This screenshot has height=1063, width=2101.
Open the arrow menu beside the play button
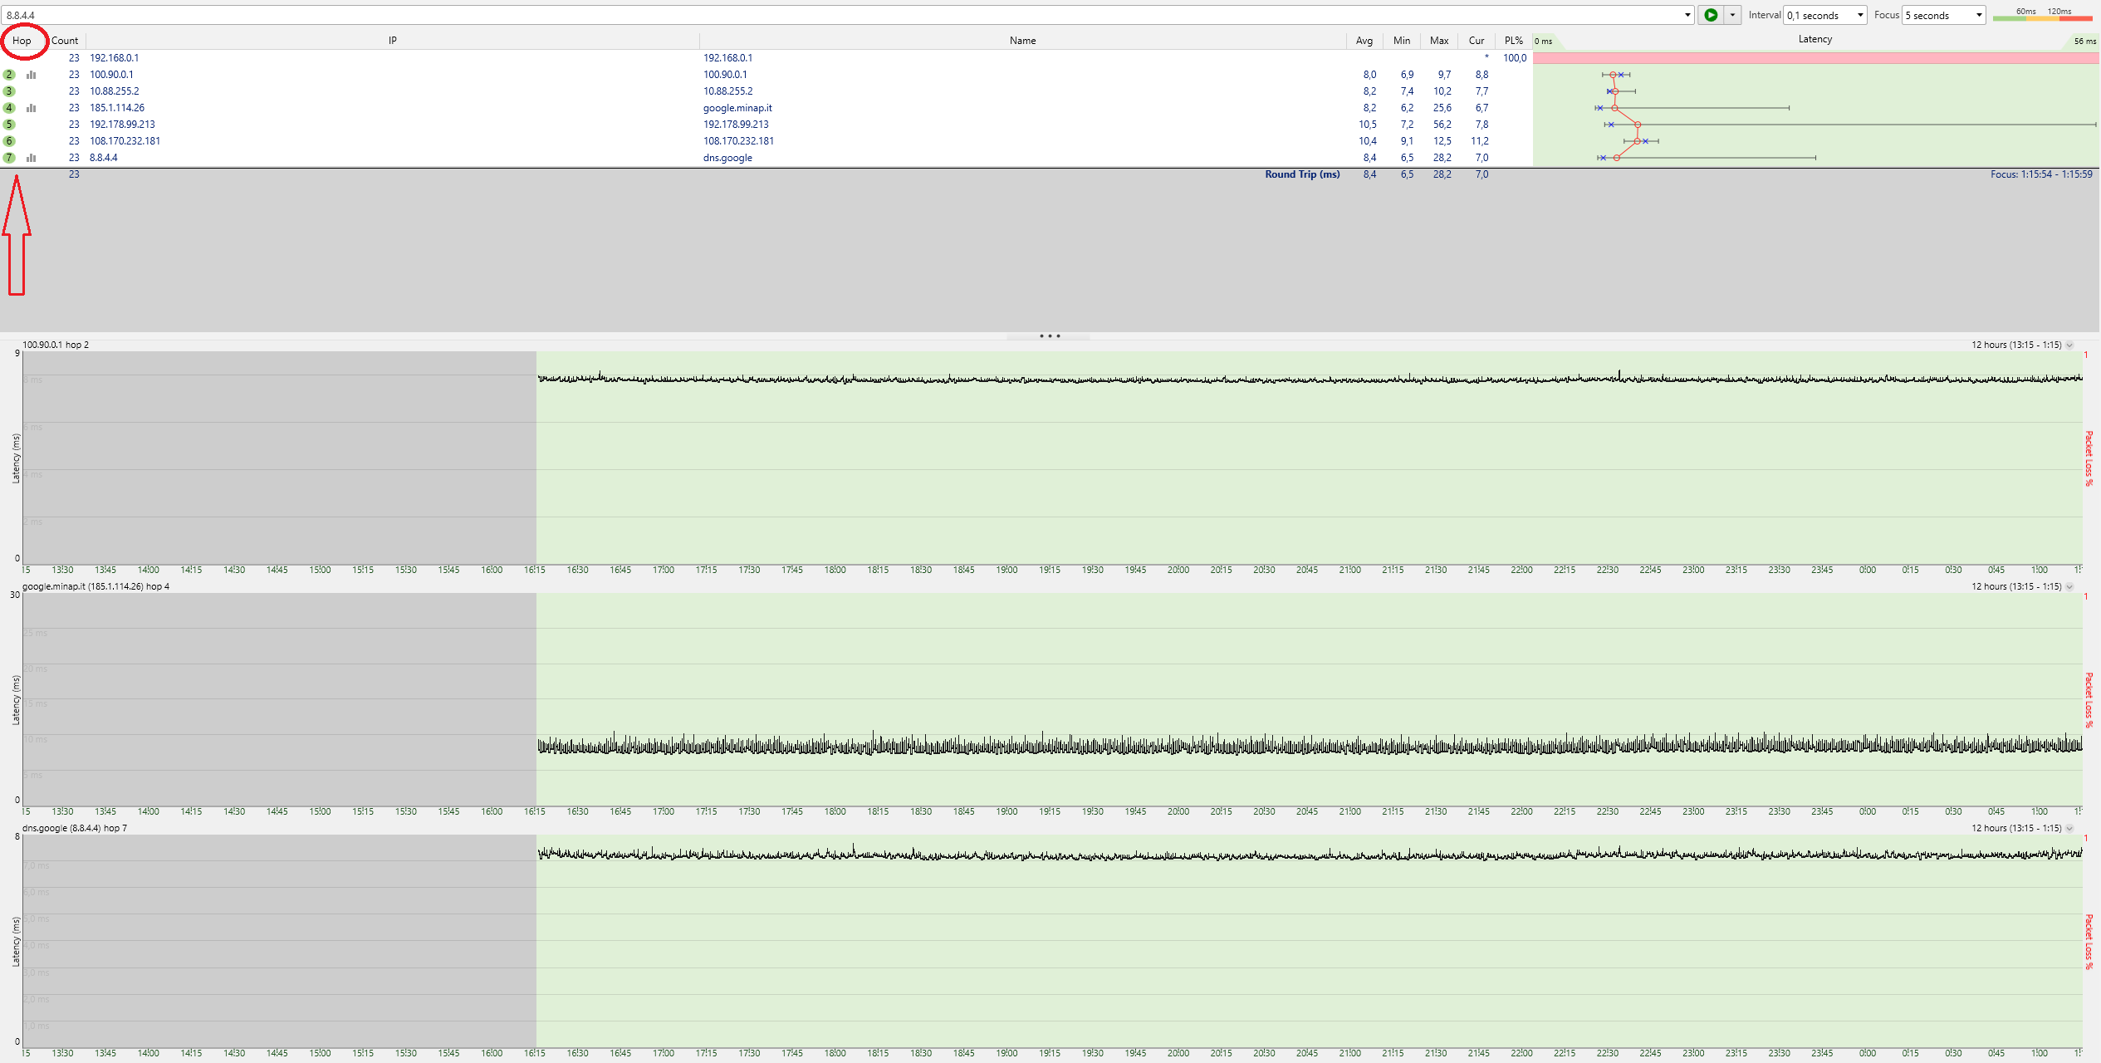point(1732,15)
